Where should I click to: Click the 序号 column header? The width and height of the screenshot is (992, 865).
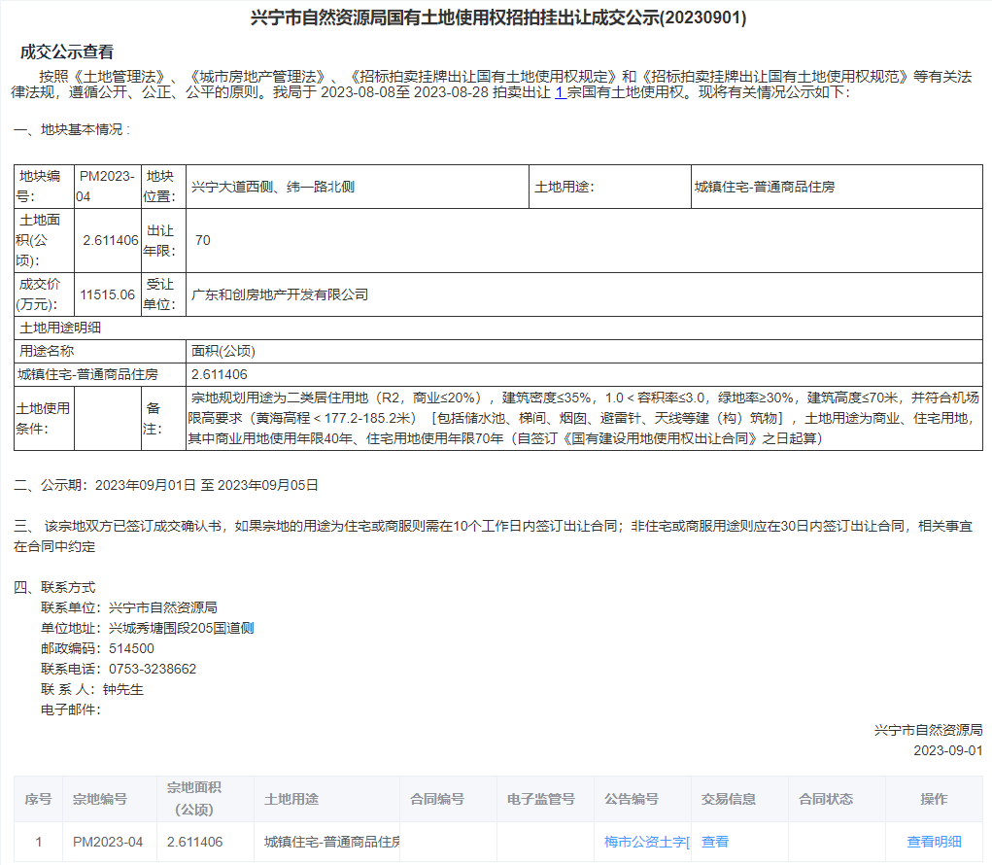(x=38, y=799)
